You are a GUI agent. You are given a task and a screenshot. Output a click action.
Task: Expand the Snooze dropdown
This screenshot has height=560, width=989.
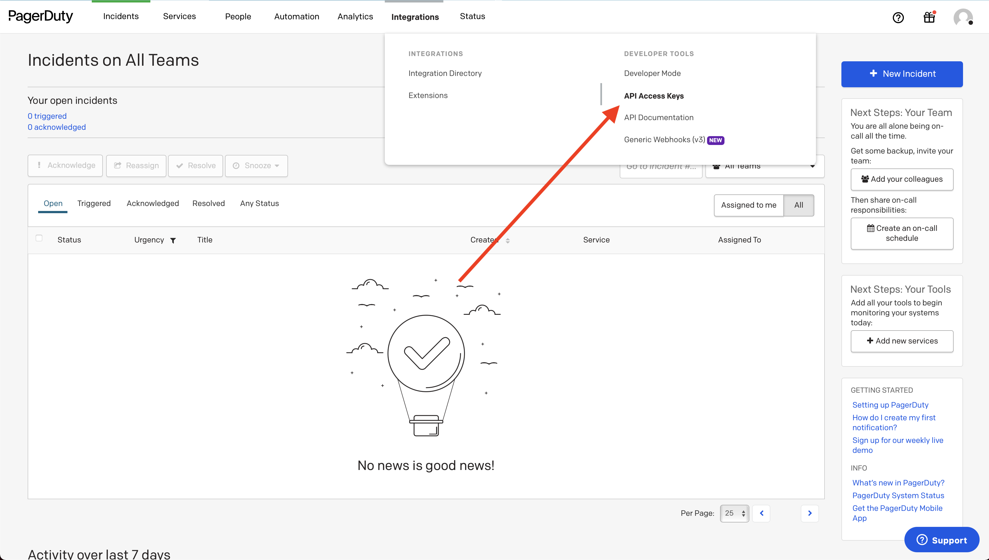(257, 166)
